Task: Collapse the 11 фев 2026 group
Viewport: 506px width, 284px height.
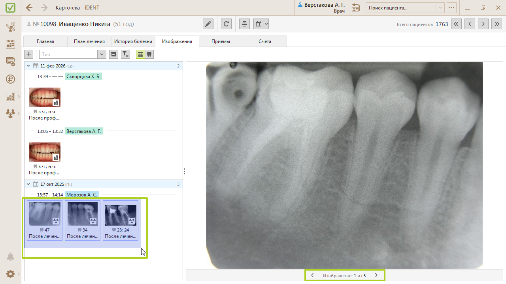Action: click(28, 66)
